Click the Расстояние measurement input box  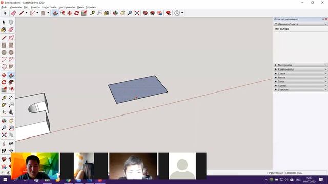(x=305, y=173)
